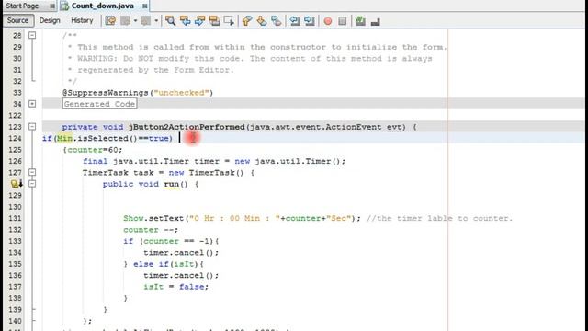The image size is (588, 331).
Task: Stop macro recording with square icon
Action: click(x=342, y=21)
